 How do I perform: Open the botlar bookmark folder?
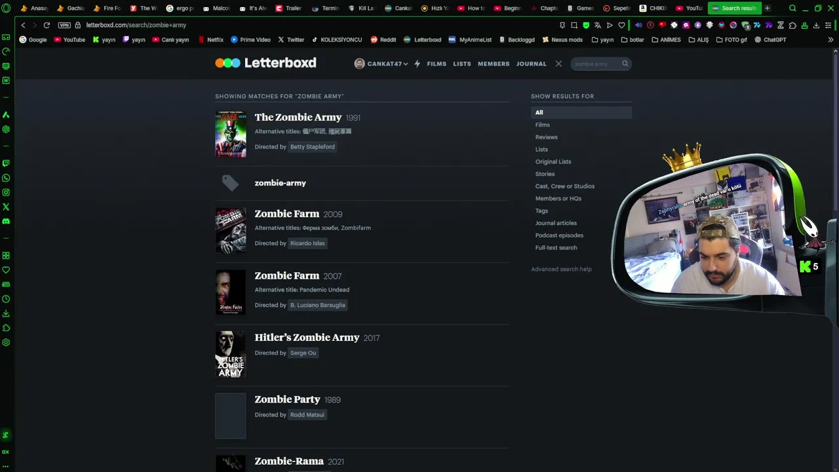coord(633,39)
